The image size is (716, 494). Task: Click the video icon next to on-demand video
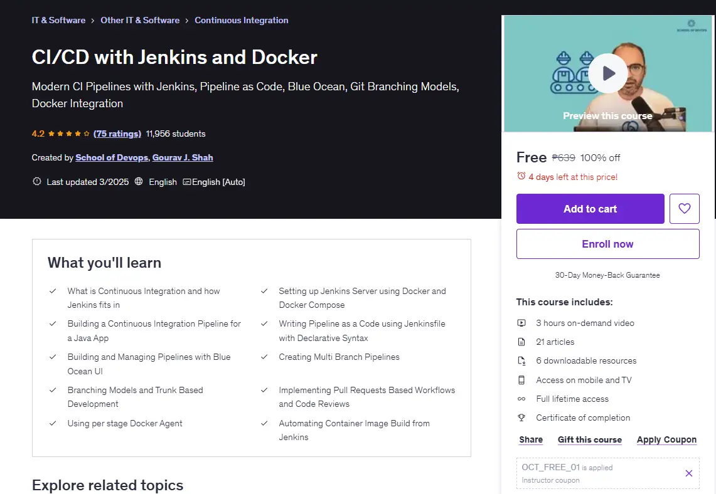click(x=521, y=323)
